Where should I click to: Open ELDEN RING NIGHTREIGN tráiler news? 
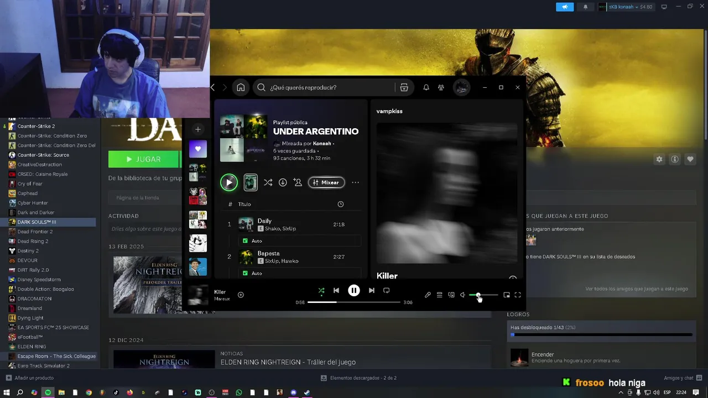tap(288, 362)
